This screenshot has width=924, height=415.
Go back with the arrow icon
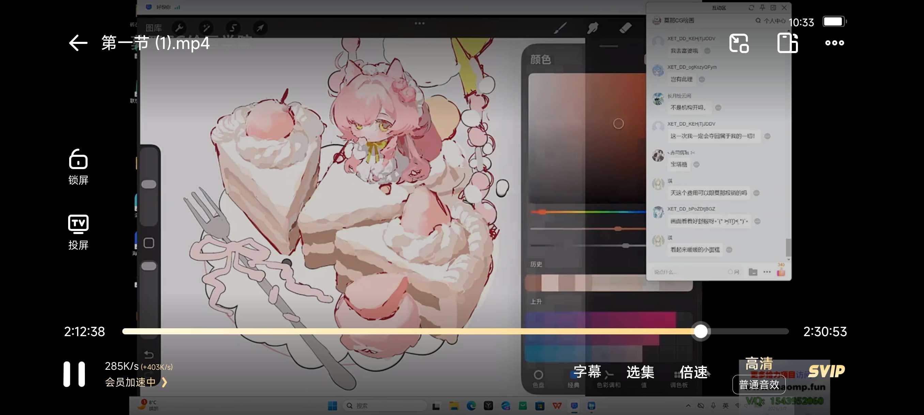[78, 43]
